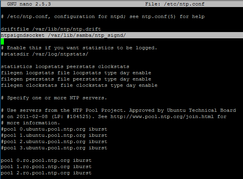Click the 'Enable this if you want statistics' comment
Screen dimensions: 243x179
click(79, 48)
